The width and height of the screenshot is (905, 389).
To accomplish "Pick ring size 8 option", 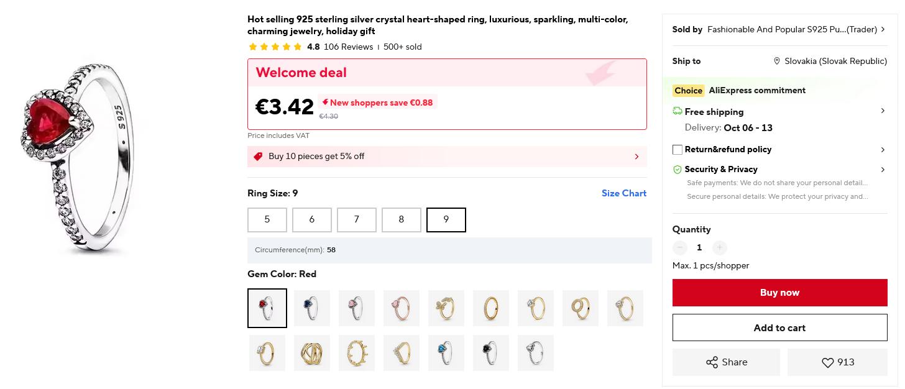I will click(x=402, y=219).
